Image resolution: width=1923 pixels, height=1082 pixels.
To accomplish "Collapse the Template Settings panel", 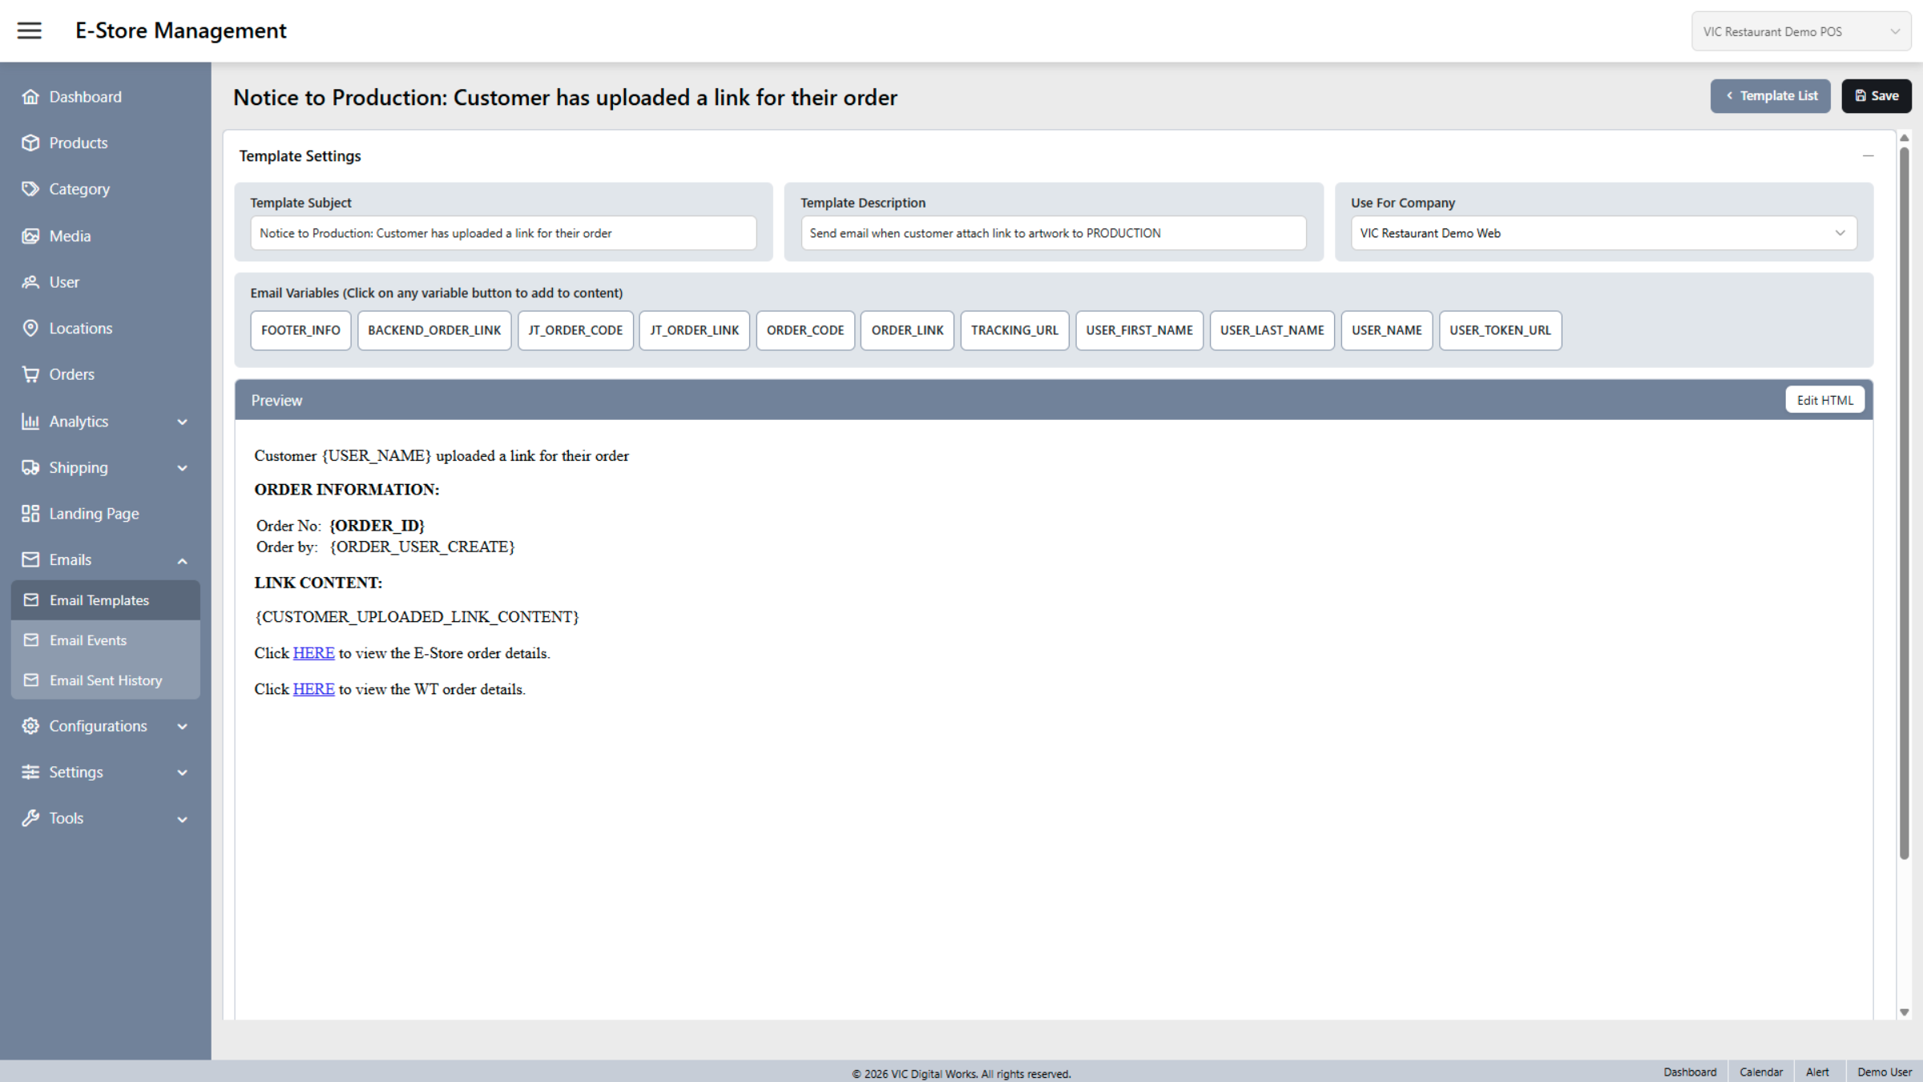I will 1869,155.
